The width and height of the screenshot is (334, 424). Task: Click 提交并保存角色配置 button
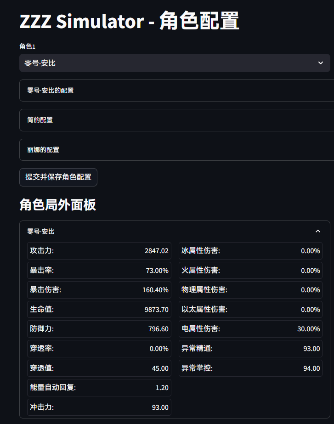click(x=58, y=177)
